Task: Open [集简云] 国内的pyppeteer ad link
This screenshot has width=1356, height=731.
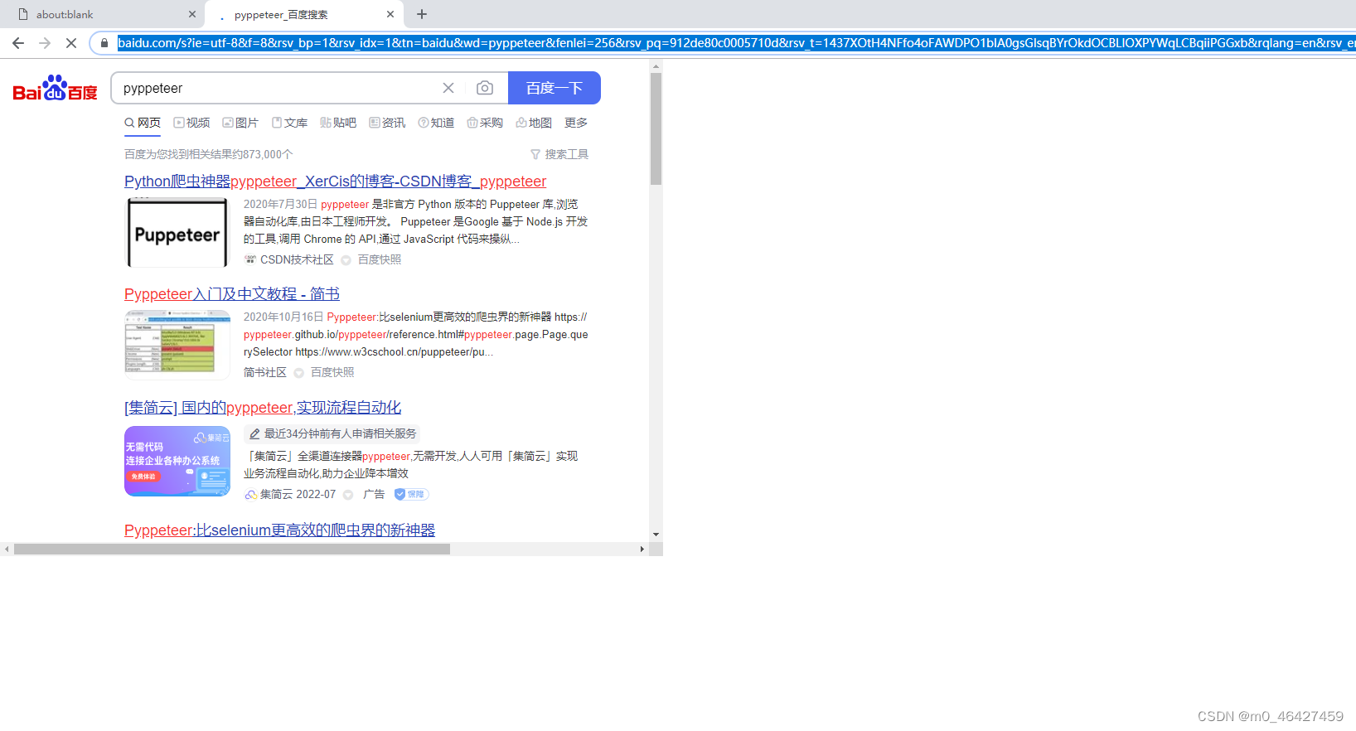Action: point(263,408)
